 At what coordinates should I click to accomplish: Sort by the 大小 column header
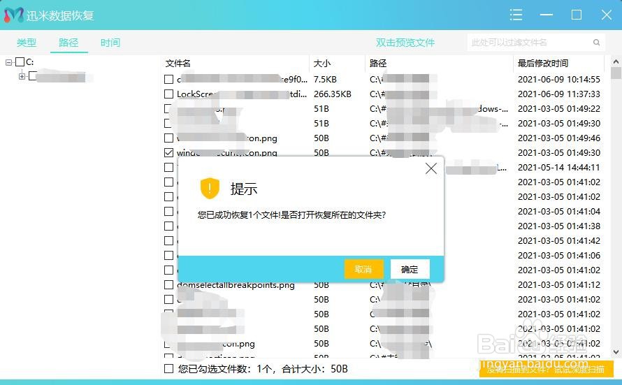(321, 64)
